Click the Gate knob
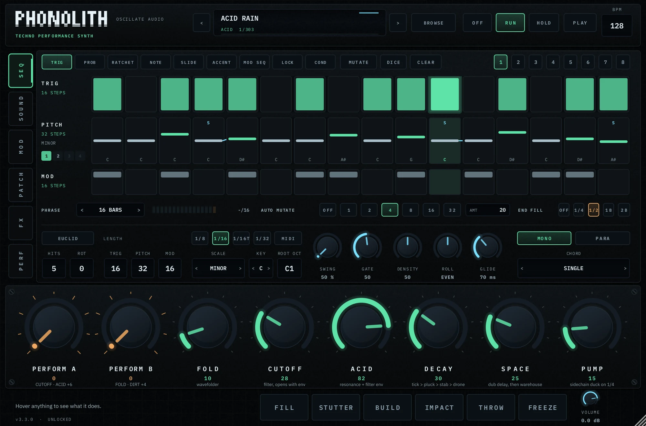This screenshot has width=646, height=426. tap(367, 248)
